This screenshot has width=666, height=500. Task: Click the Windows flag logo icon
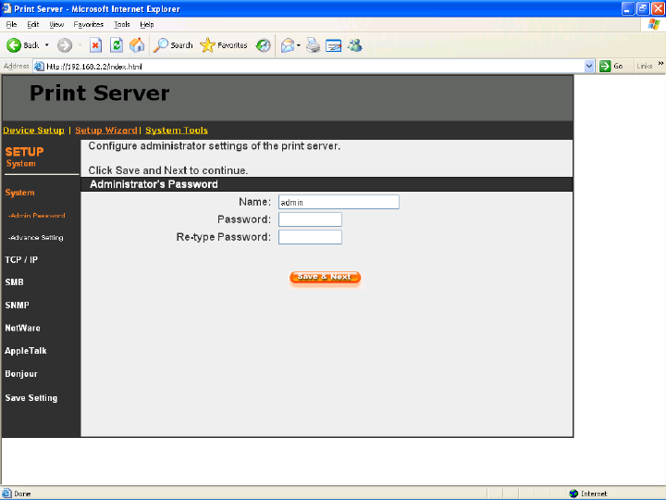point(654,24)
